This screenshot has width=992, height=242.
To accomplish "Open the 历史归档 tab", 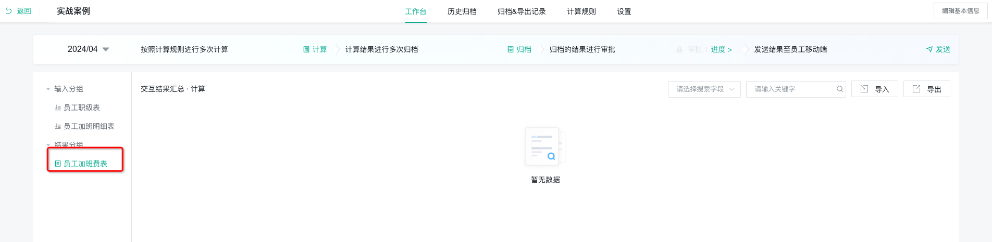I will click(x=462, y=11).
